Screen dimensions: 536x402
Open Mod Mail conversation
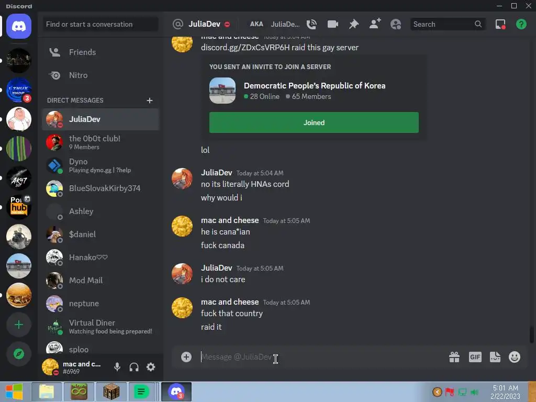pyautogui.click(x=100, y=281)
